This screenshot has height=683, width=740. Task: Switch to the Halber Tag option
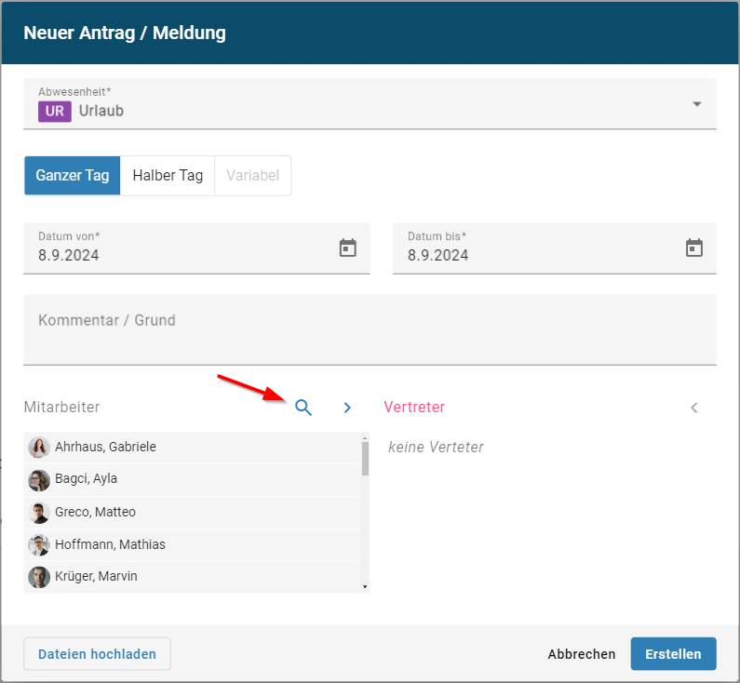click(168, 176)
